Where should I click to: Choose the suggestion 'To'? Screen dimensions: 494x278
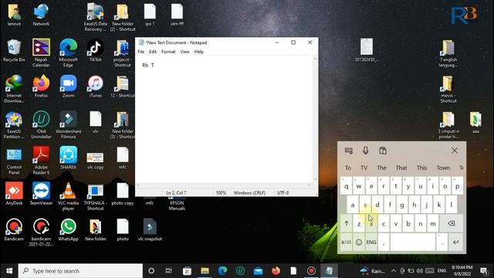coord(348,168)
